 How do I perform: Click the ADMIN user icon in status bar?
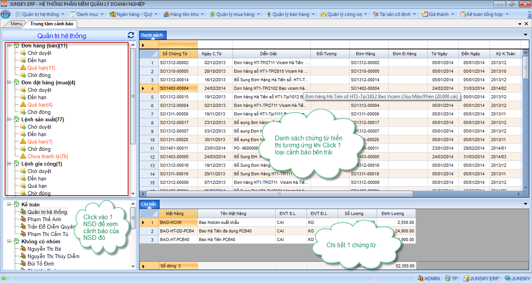click(420, 278)
